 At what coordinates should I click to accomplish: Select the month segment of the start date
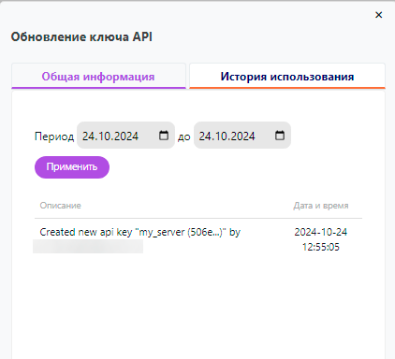pyautogui.click(x=100, y=136)
